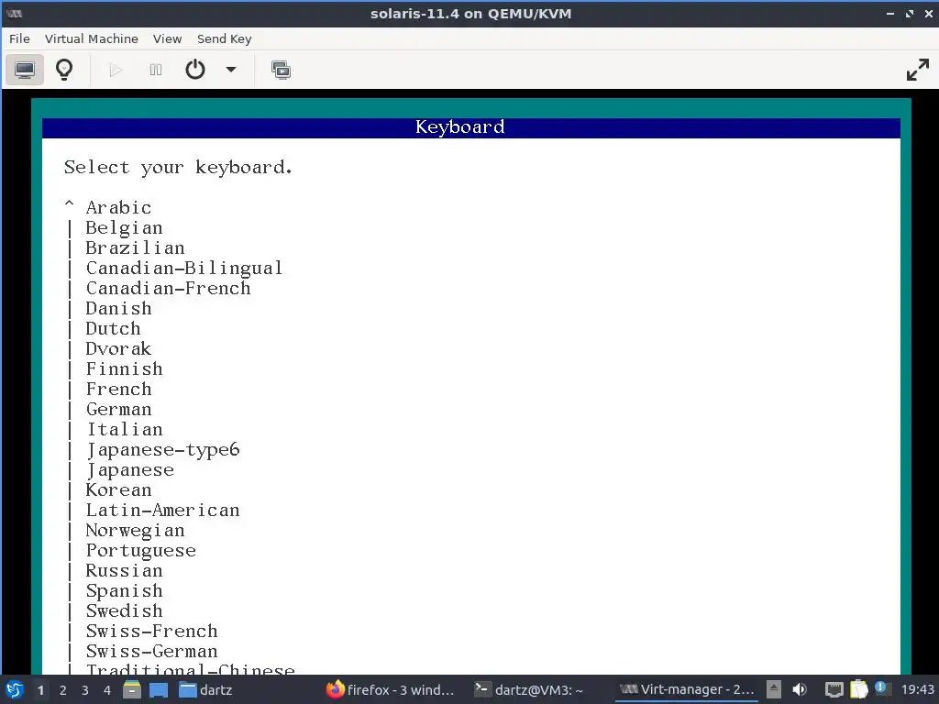
Task: Open the View menu
Action: [167, 38]
